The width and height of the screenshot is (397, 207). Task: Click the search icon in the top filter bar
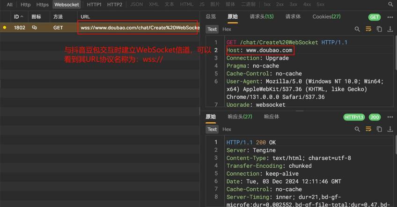coord(390,4)
